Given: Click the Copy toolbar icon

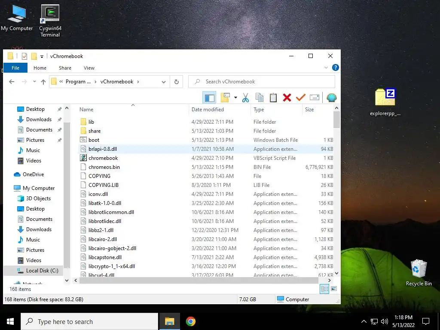Looking at the screenshot, I should [259, 98].
